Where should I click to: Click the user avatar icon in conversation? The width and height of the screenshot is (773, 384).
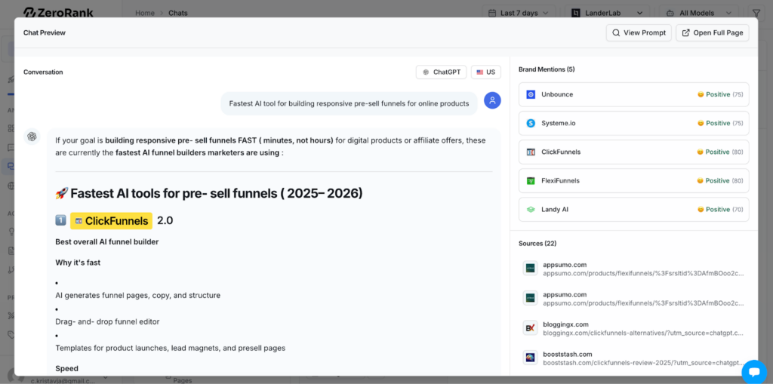coord(492,100)
